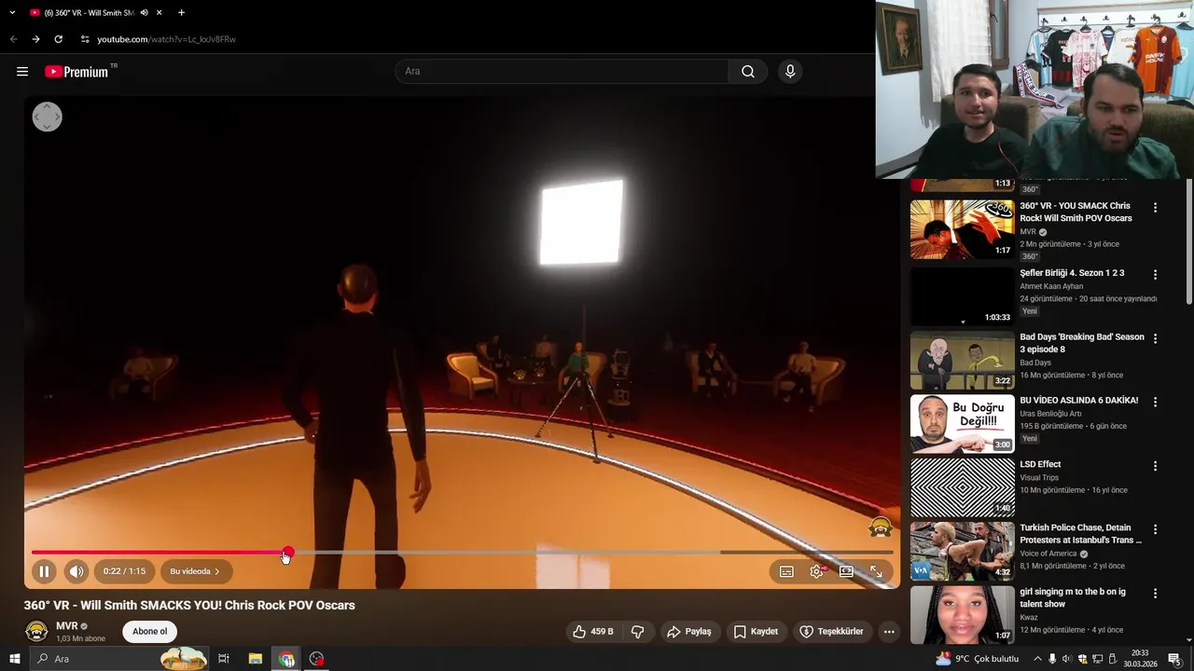Image resolution: width=1194 pixels, height=671 pixels.
Task: Start voice search with the microphone icon
Action: [790, 72]
